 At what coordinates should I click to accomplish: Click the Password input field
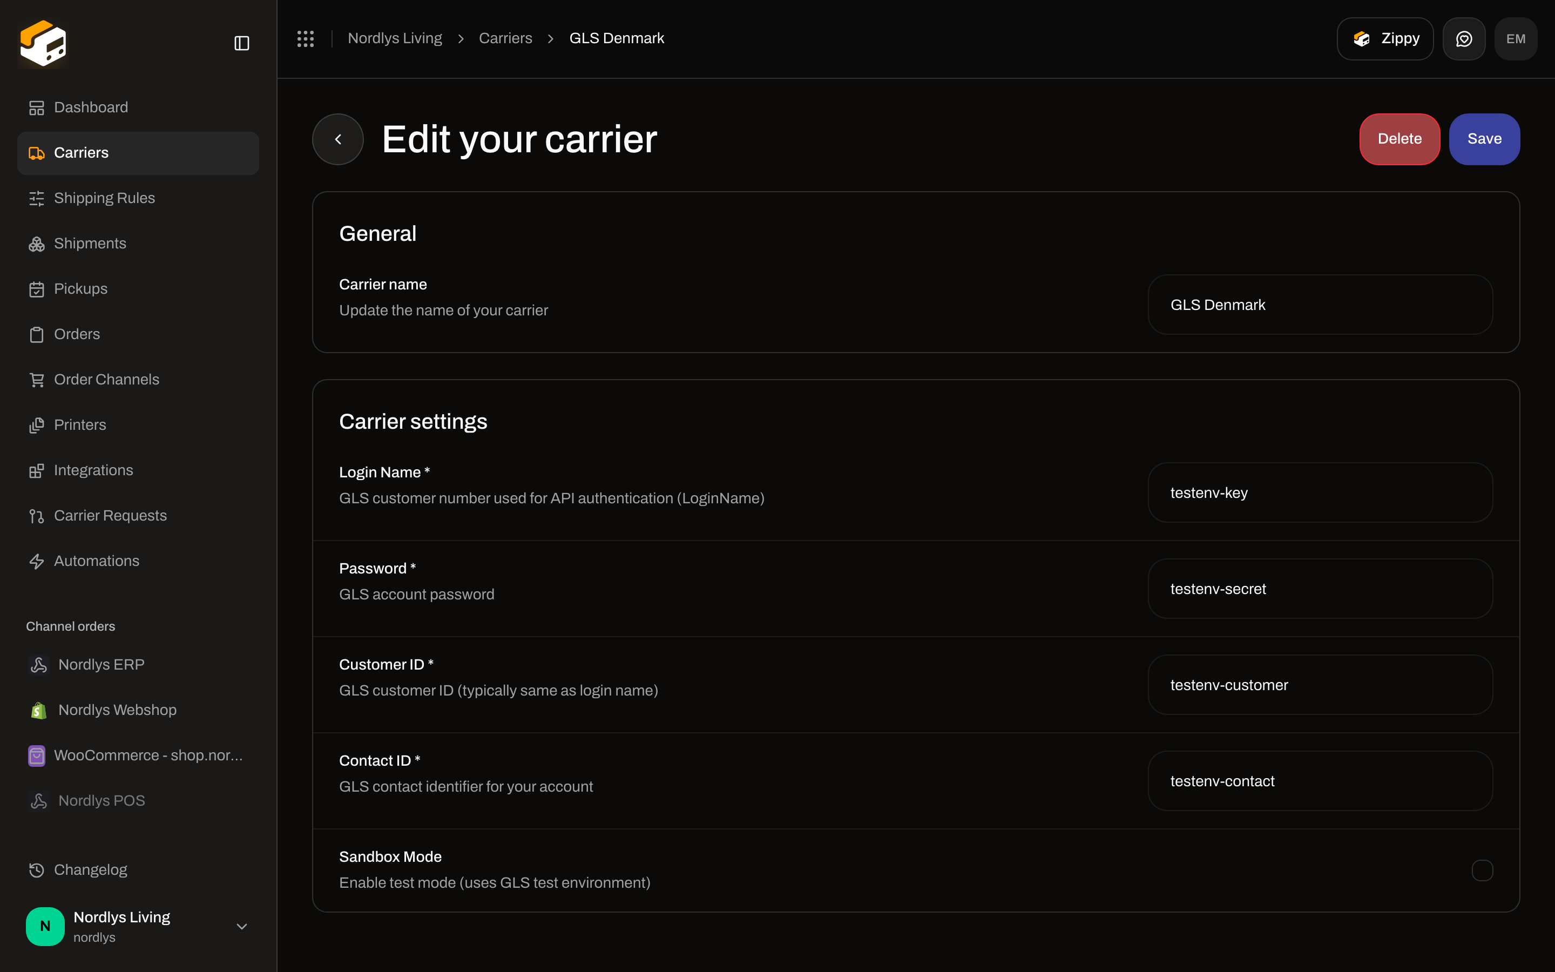click(x=1320, y=589)
